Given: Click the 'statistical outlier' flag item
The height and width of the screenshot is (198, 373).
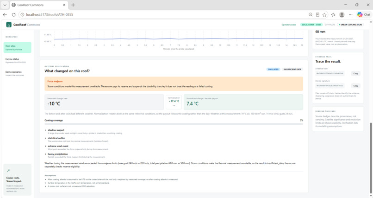Looking at the screenshot, I should [x=56, y=138].
